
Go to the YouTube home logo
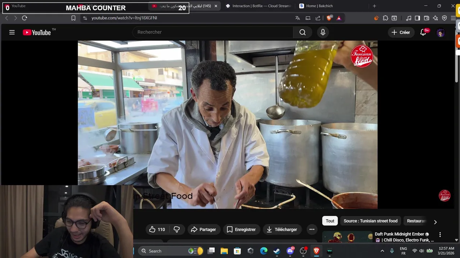37,32
